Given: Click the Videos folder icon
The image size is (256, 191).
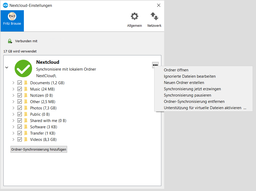Looking at the screenshot, I should pyautogui.click(x=26, y=139).
